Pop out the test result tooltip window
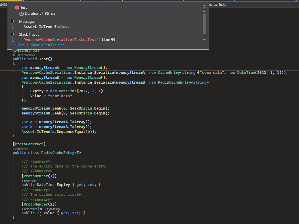 tap(204, 6)
